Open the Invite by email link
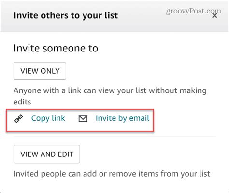 (x=122, y=118)
